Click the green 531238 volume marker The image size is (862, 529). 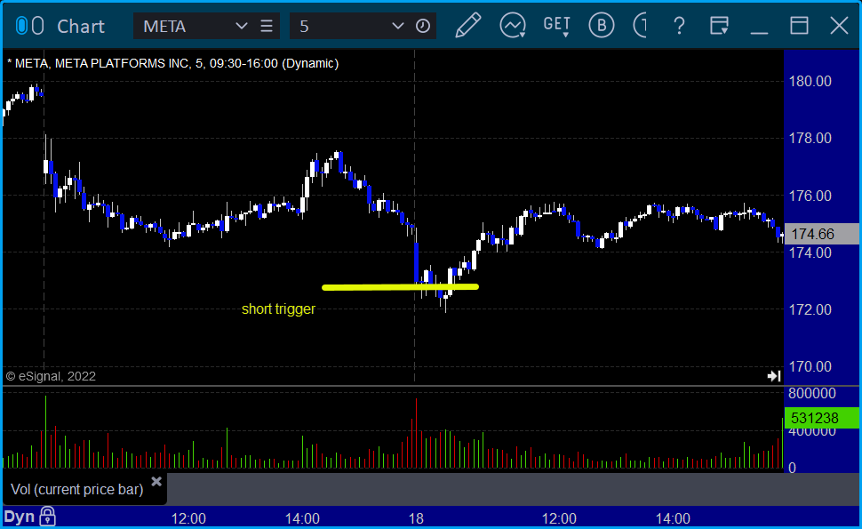[x=822, y=419]
